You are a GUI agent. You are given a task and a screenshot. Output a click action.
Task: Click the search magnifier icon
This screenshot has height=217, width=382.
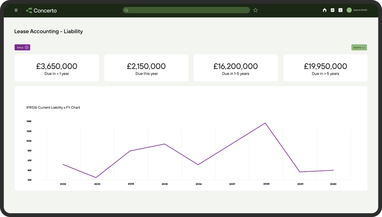(x=126, y=10)
